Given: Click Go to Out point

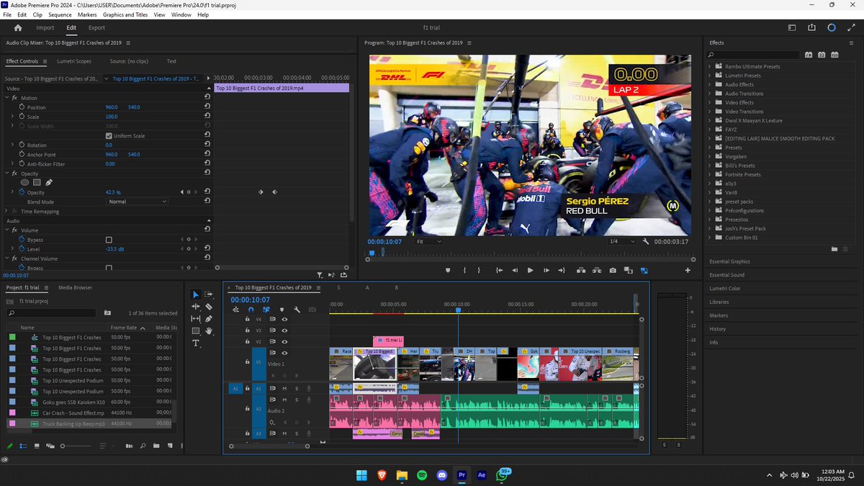Looking at the screenshot, I should [563, 270].
